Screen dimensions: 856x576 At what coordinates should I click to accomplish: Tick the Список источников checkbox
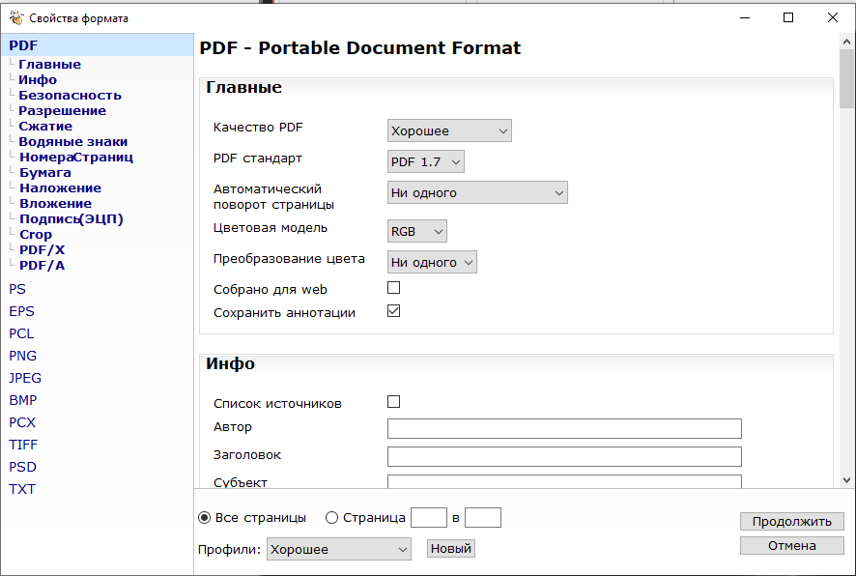tap(393, 402)
